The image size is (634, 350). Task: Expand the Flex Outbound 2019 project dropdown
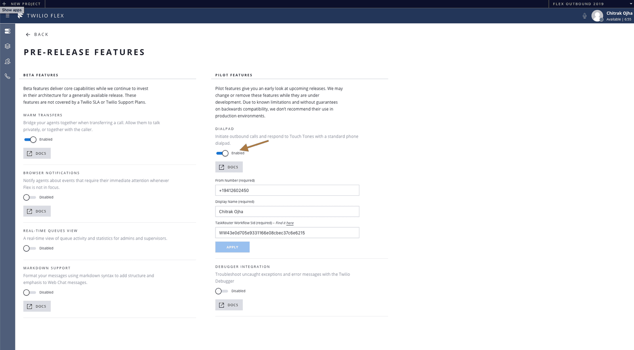click(631, 4)
